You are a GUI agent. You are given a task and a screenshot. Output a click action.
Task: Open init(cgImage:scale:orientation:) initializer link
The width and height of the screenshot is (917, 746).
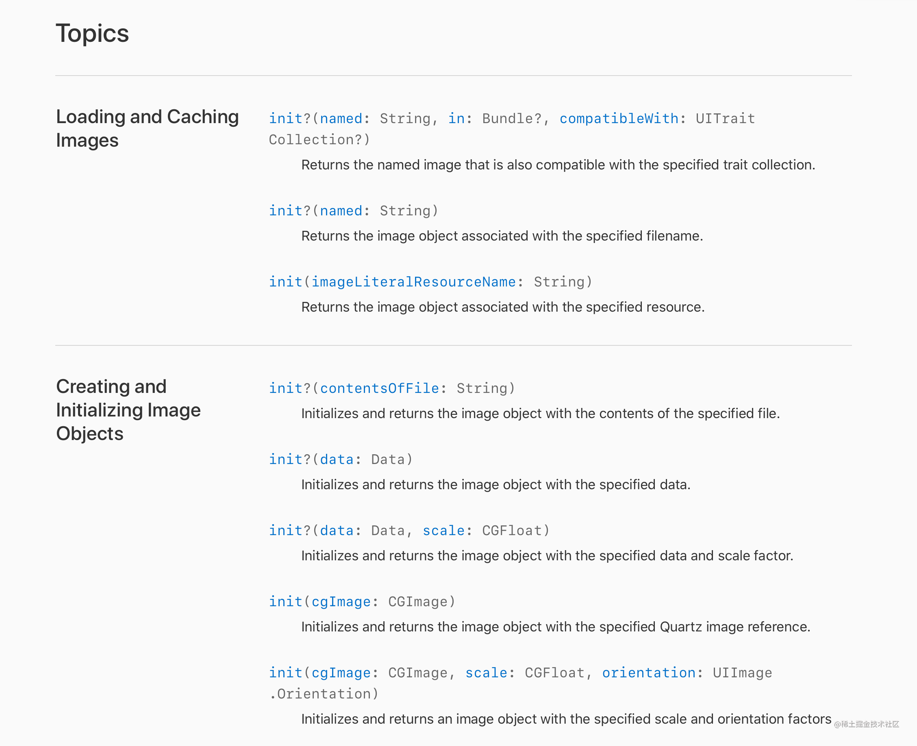[x=520, y=683]
